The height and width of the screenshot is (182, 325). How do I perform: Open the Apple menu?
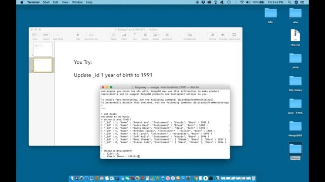(x=22, y=2)
